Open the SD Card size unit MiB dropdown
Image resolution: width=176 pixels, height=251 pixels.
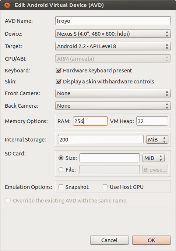[154, 158]
